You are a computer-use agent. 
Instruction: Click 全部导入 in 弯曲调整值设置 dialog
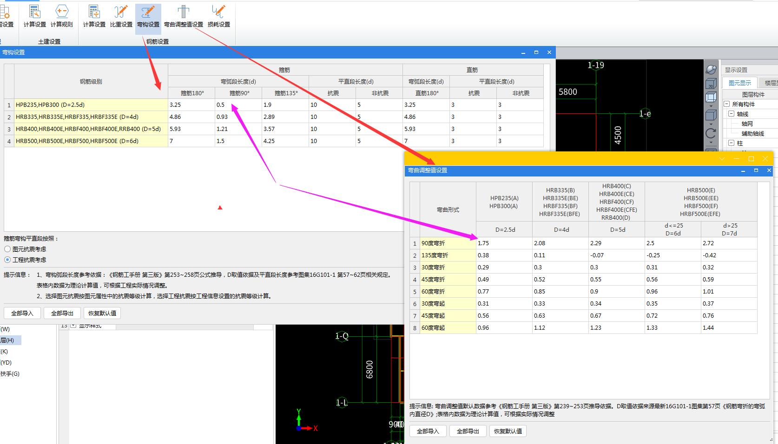tap(428, 431)
